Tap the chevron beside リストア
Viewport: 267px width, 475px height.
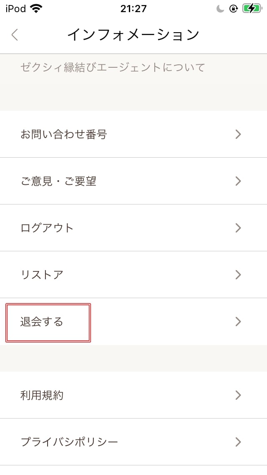[238, 275]
